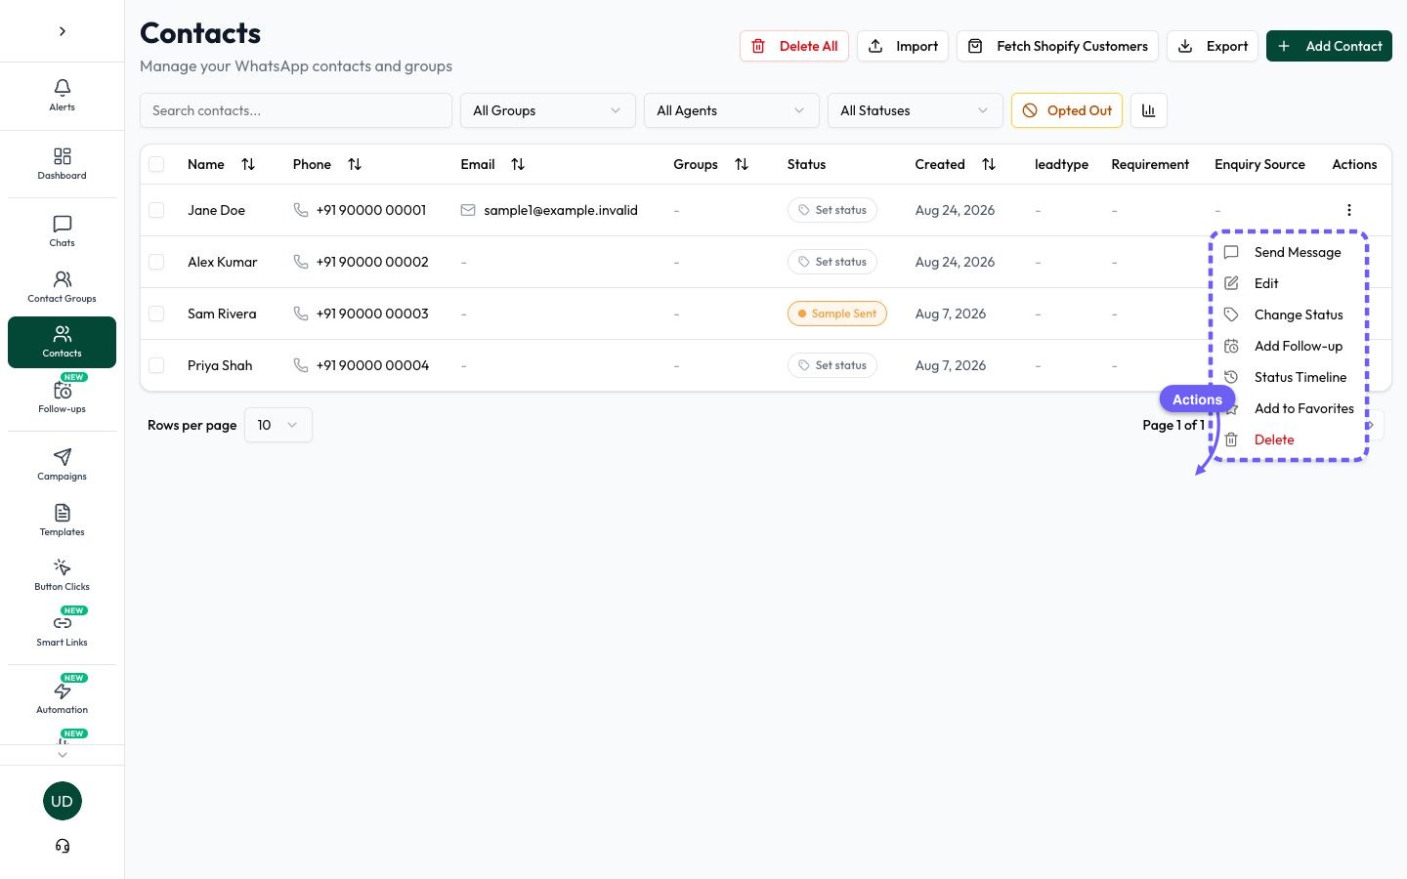Check the box for Sam Rivera
Viewport: 1407px width, 879px height.
[x=156, y=314]
